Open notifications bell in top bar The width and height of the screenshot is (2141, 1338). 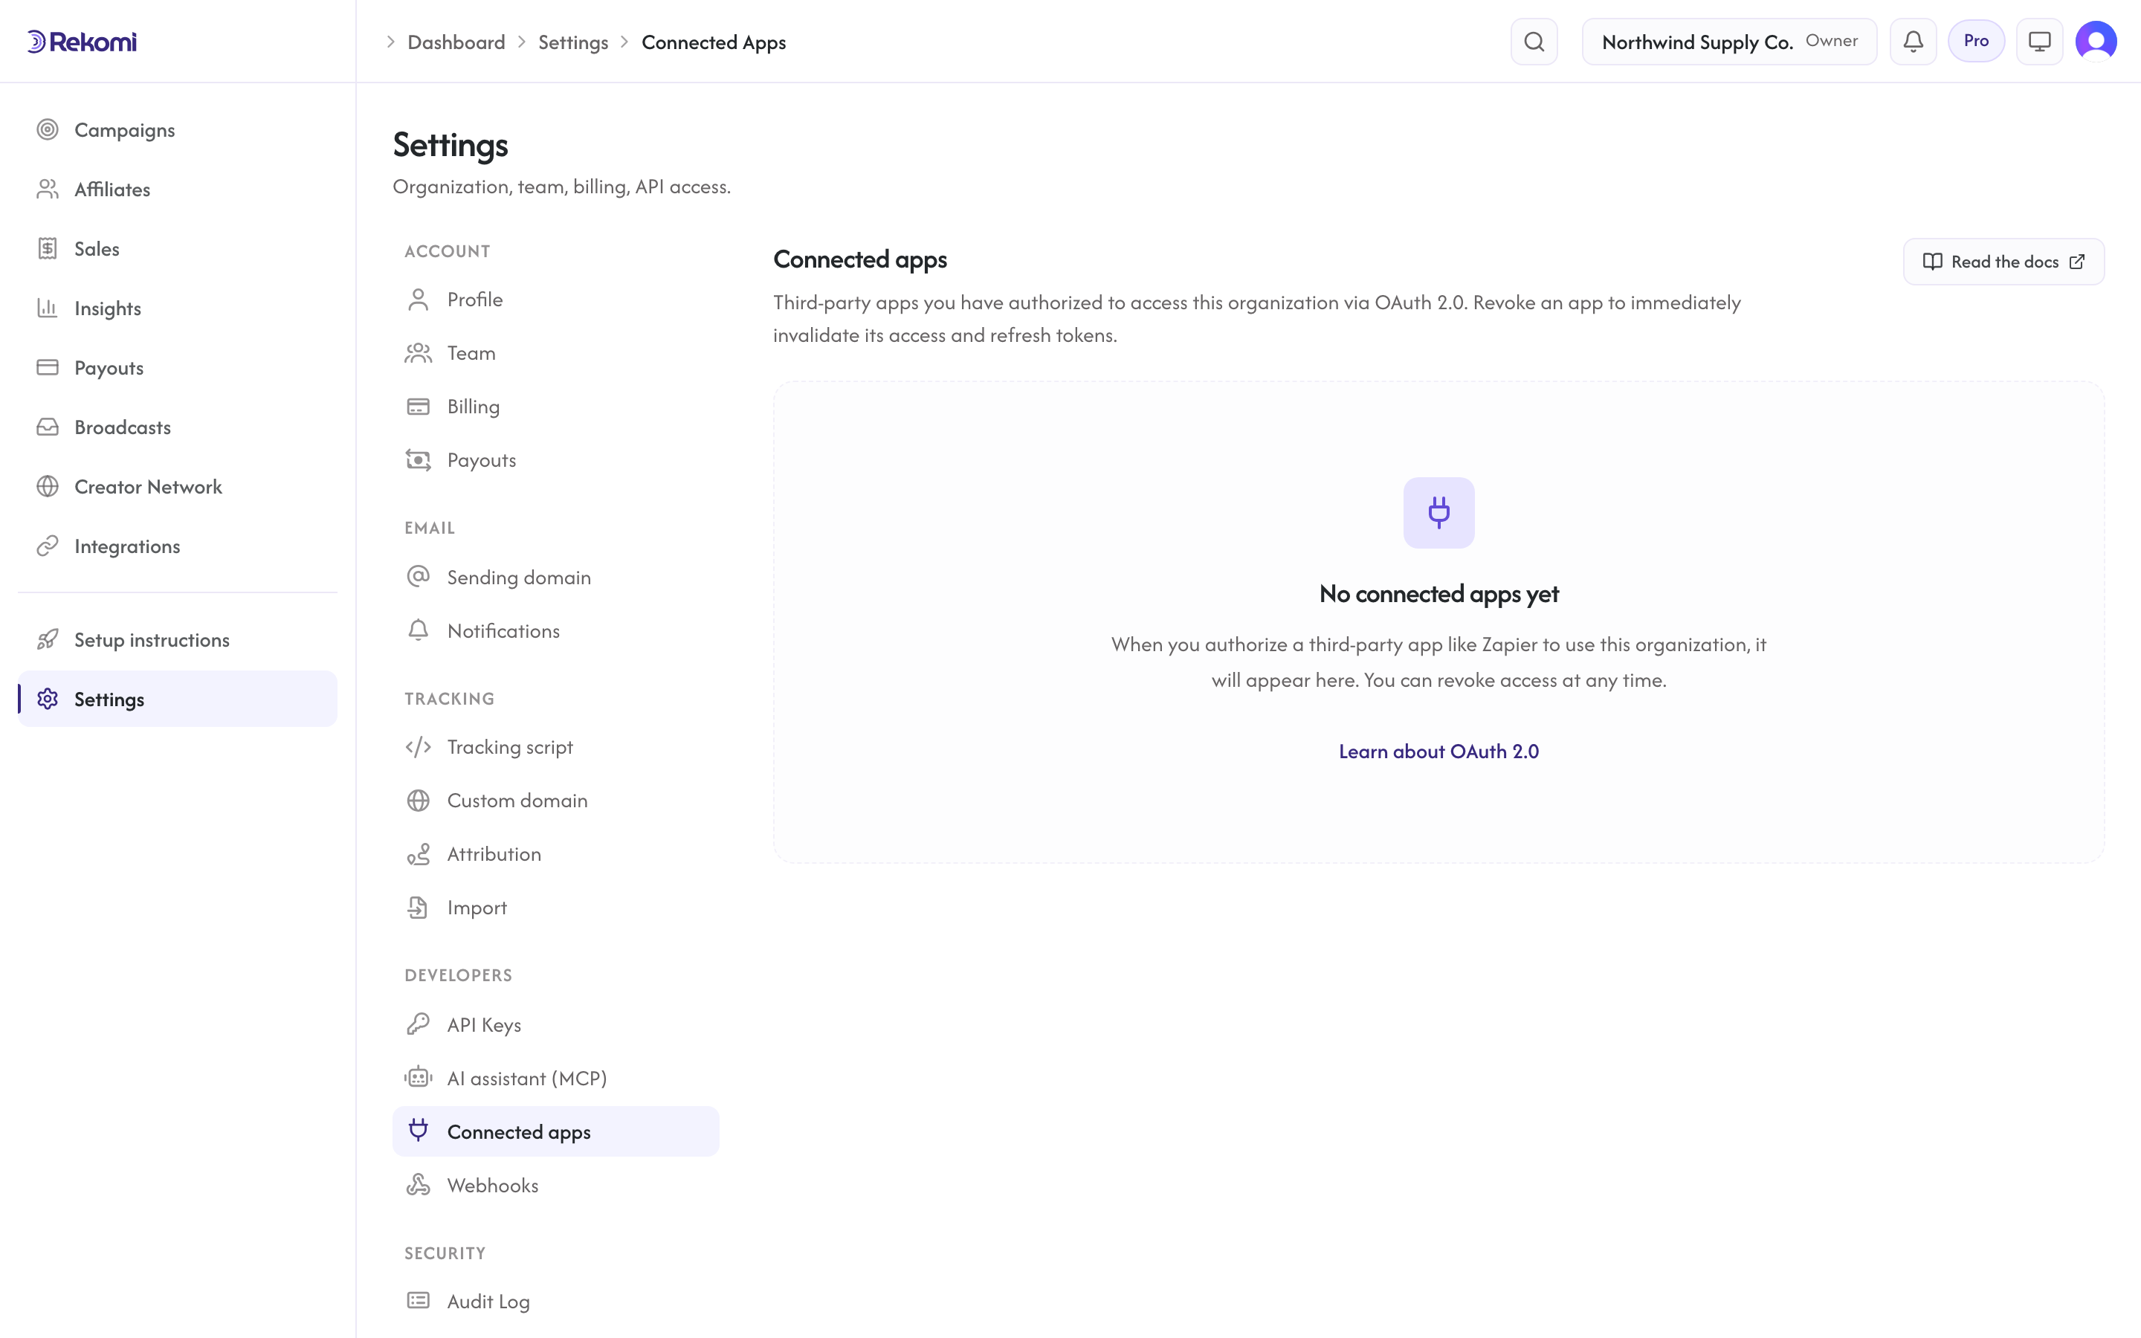[x=1913, y=42]
